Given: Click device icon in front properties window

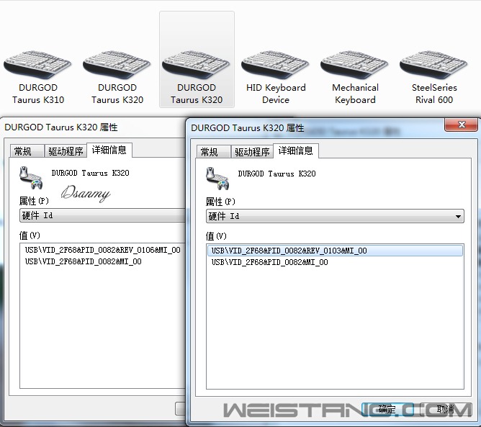Looking at the screenshot, I should pos(217,179).
